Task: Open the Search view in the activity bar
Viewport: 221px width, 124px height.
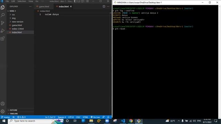Action: point(2,15)
